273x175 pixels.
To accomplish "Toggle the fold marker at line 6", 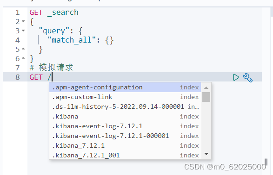I will pyautogui.click(x=23, y=58).
